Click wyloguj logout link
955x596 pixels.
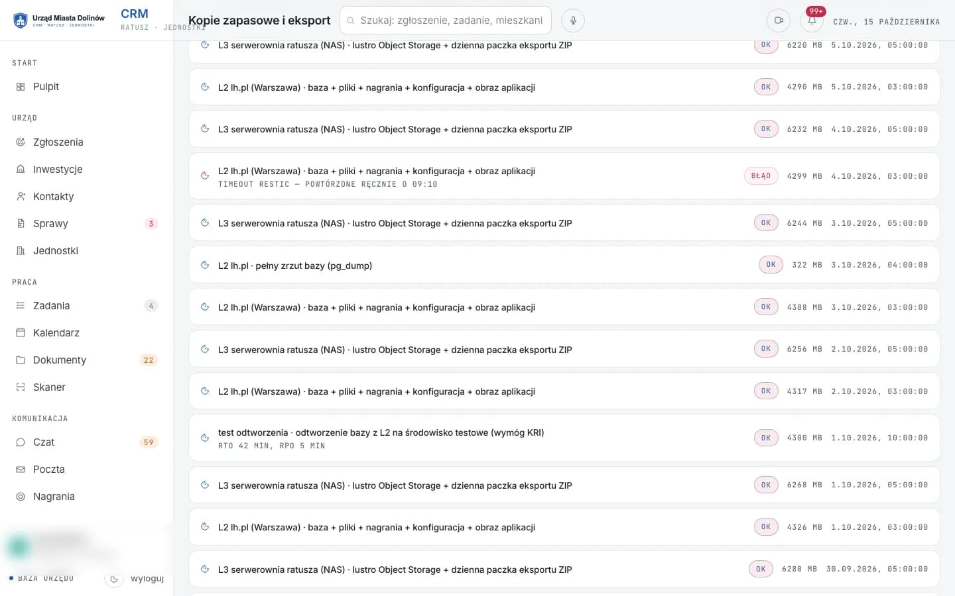[x=147, y=578]
